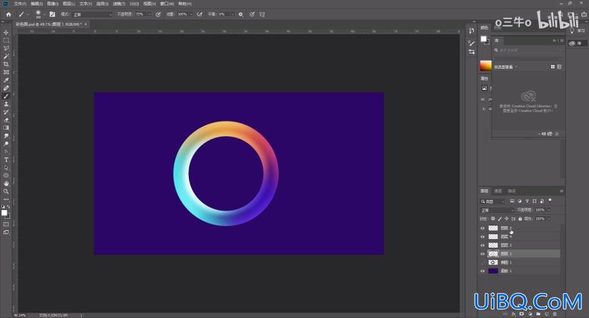Click the foreground color swatch in toolbar

pos(4,213)
